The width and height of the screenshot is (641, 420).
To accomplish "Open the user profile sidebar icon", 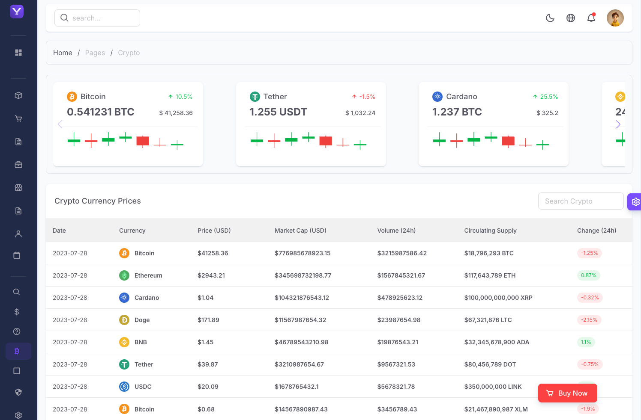I will click(x=18, y=234).
